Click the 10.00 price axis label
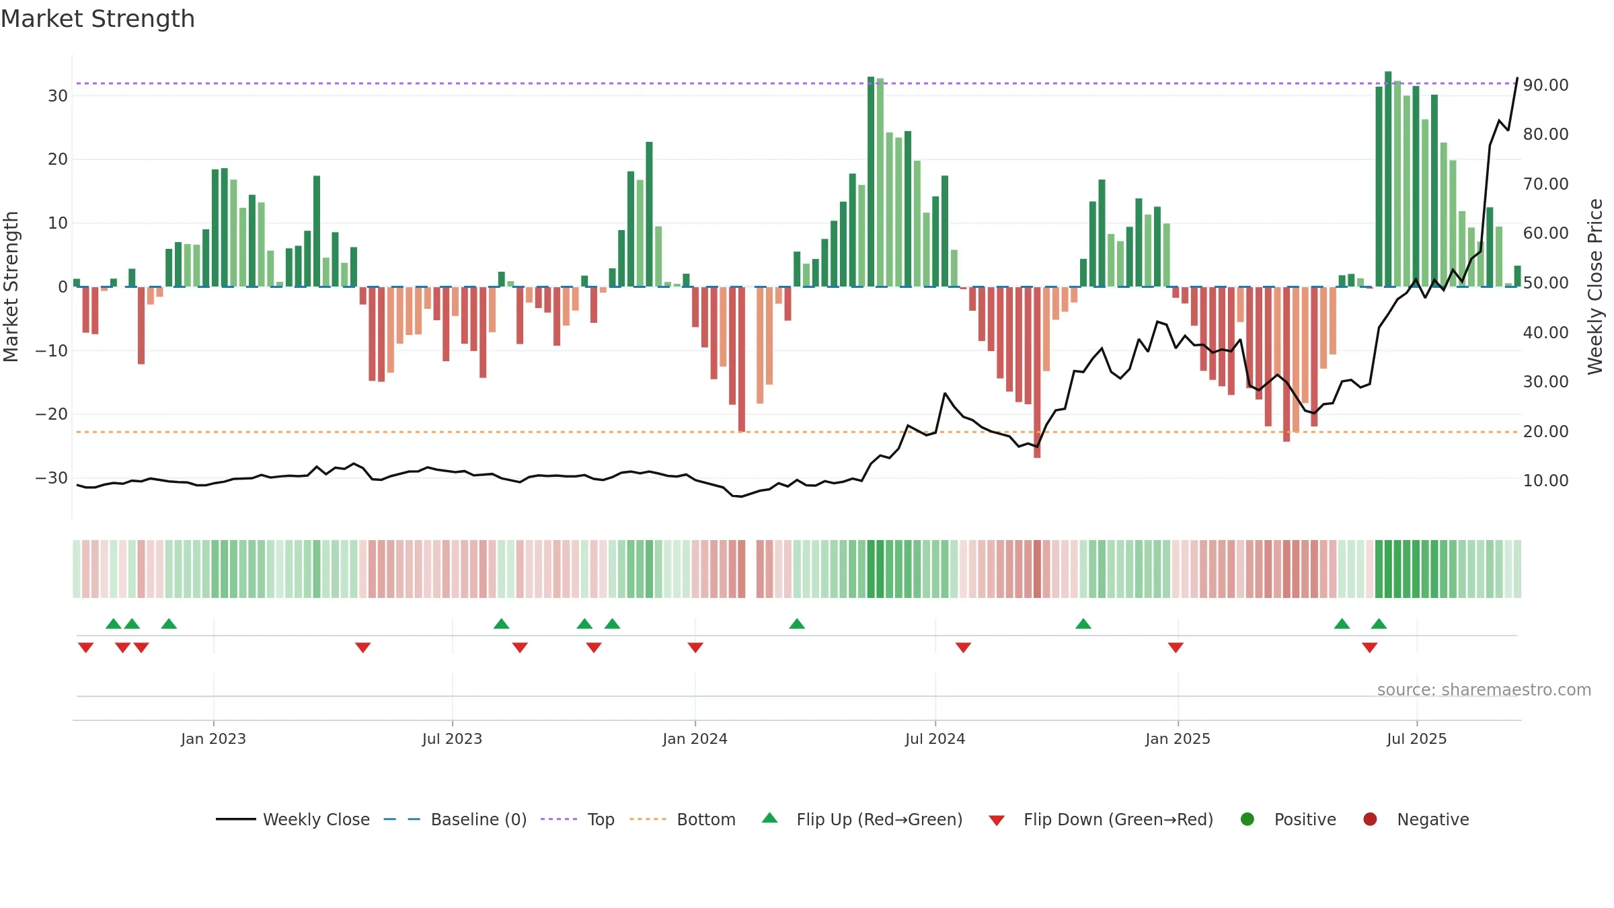1614x908 pixels. tap(1545, 480)
